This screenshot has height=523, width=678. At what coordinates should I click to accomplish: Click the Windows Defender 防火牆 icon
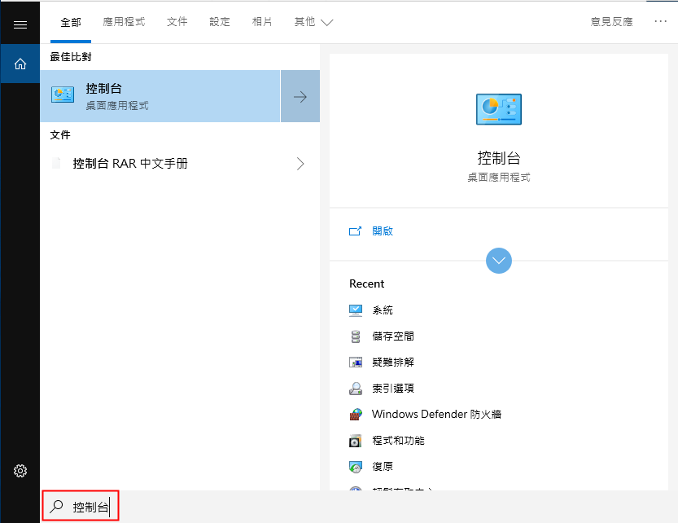coord(356,415)
